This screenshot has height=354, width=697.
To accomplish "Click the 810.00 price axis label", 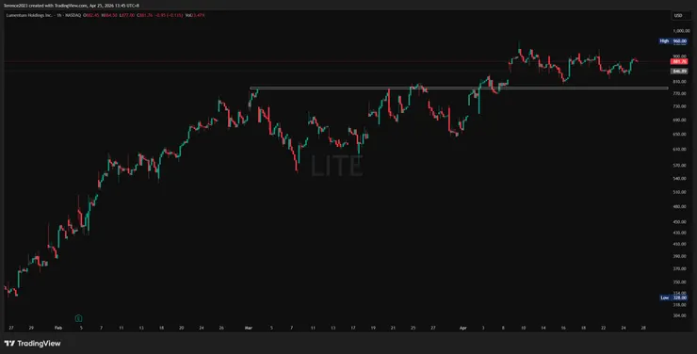I will click(x=680, y=82).
